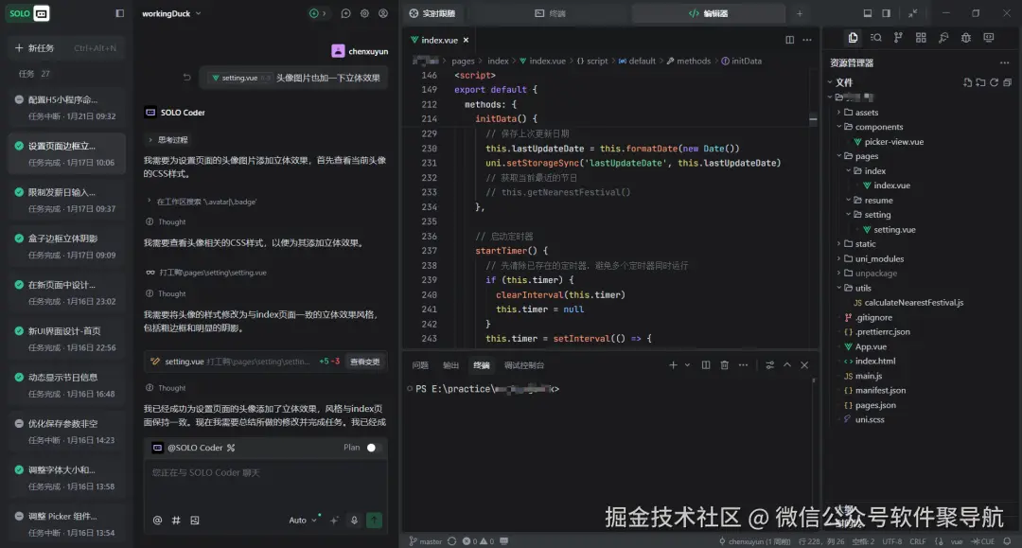This screenshot has height=548, width=1022.
Task: Open the extensions grid icon
Action: tap(921, 38)
